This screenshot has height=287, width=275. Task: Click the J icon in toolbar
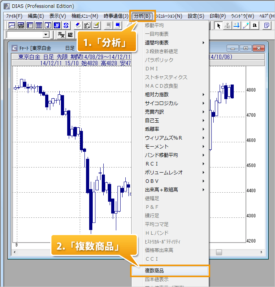[48, 26]
